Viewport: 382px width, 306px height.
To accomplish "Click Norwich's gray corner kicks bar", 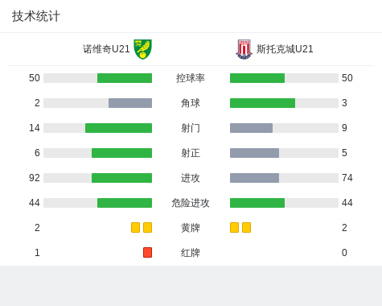I will (130, 103).
